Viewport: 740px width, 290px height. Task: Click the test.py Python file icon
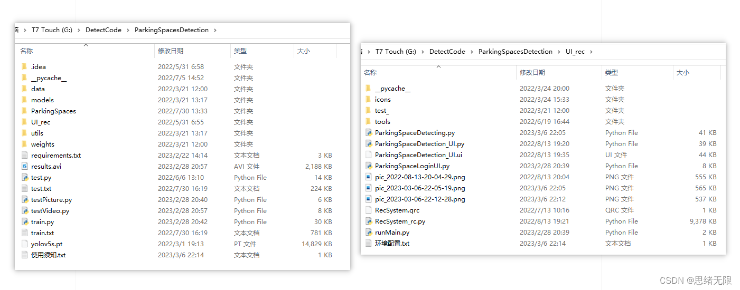click(24, 177)
